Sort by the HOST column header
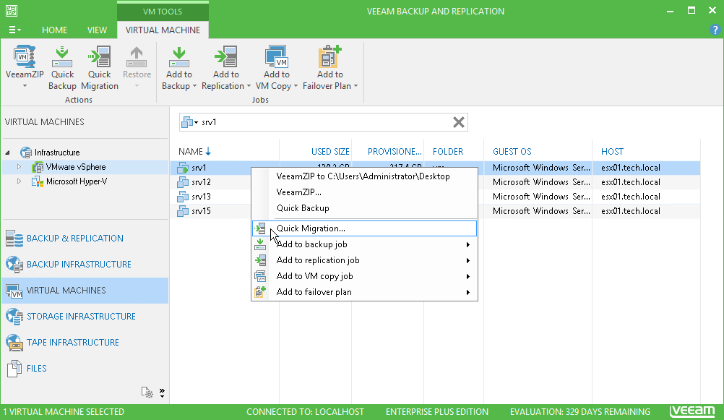Viewport: 724px width, 420px height. click(x=612, y=152)
